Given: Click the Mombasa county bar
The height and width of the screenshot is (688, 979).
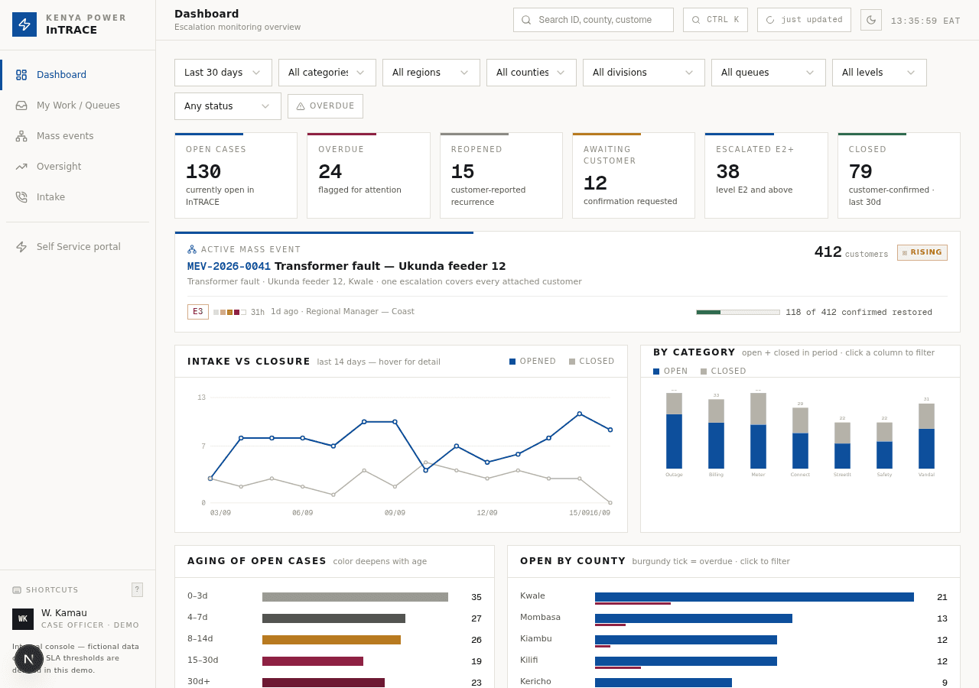Looking at the screenshot, I should pos(694,618).
